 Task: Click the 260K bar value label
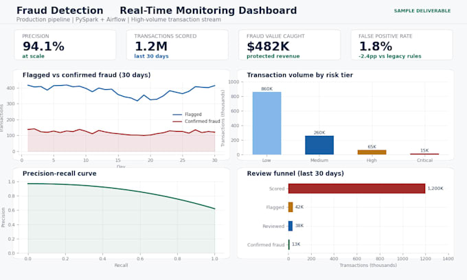click(319, 132)
